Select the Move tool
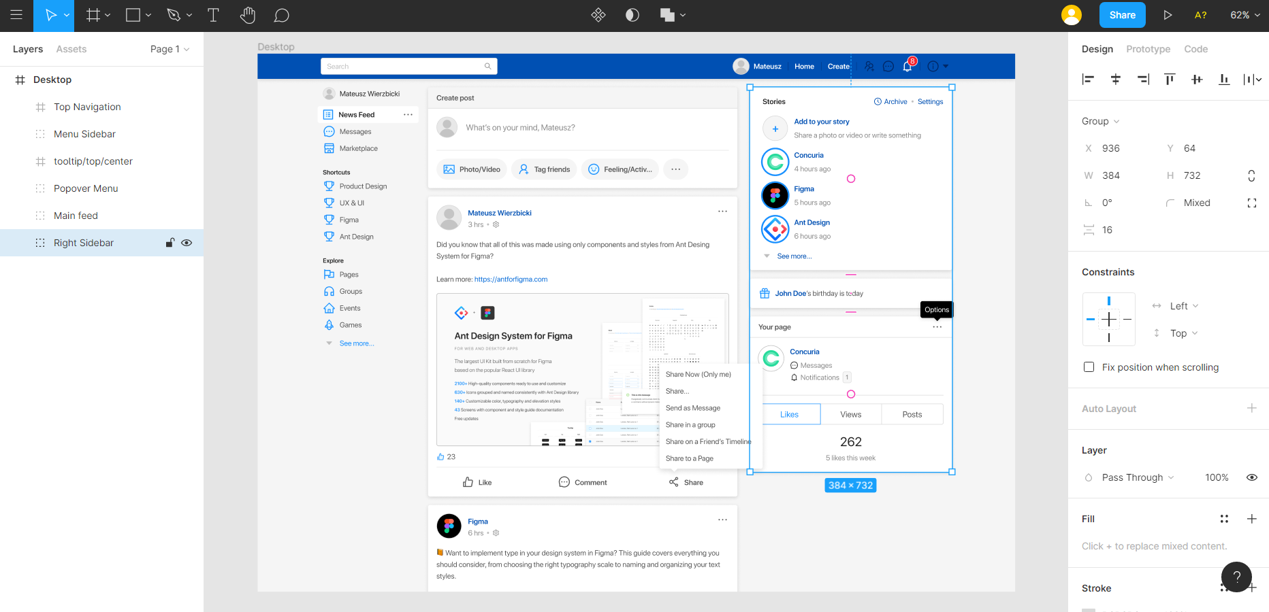 [50, 15]
